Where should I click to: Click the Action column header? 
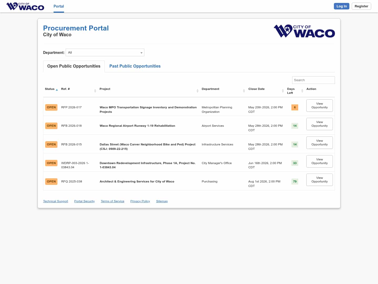pyautogui.click(x=311, y=89)
